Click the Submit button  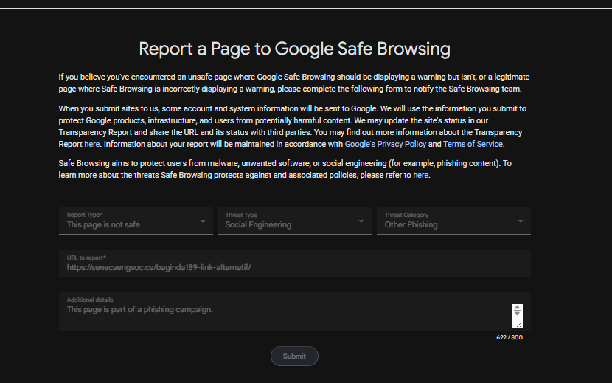pos(294,356)
